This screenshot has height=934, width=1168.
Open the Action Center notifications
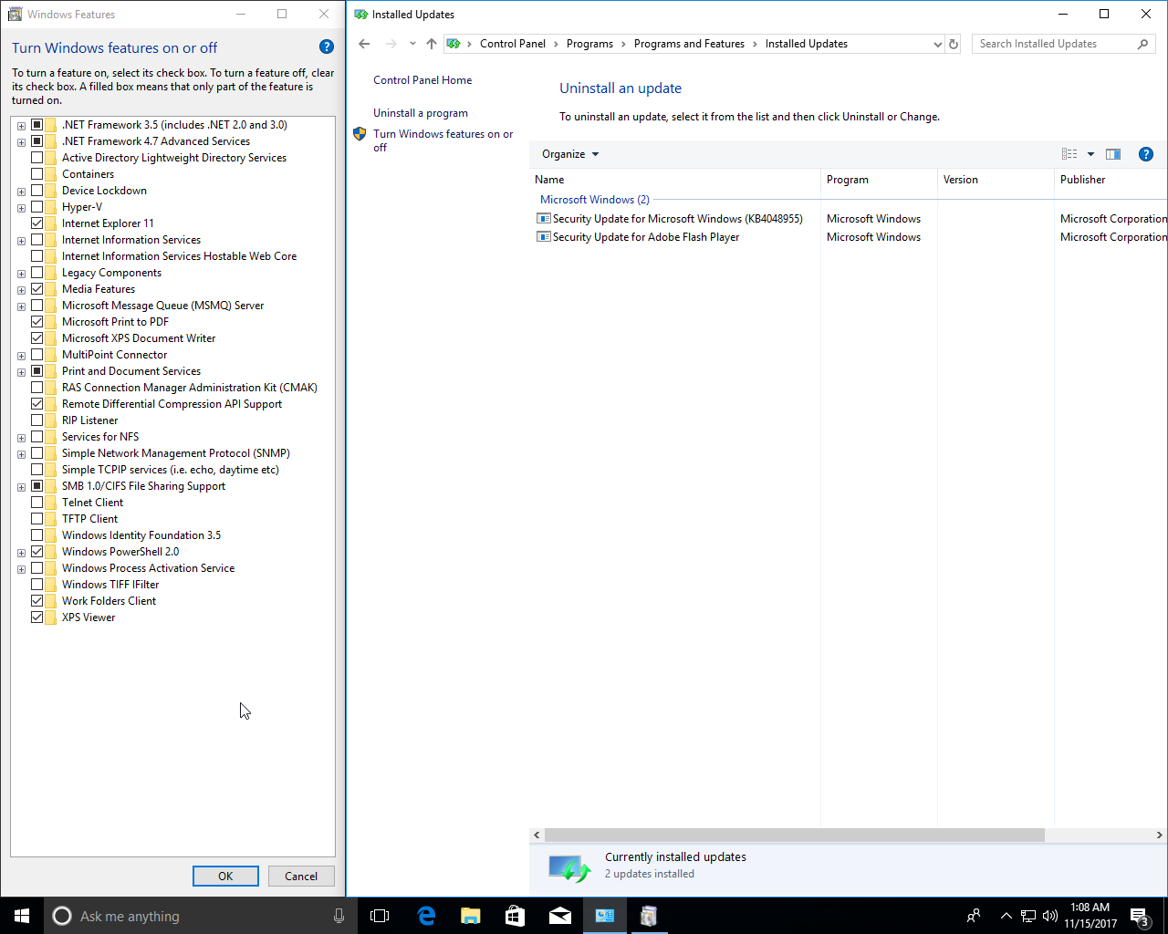(x=1140, y=917)
